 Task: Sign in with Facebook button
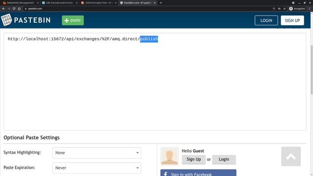(198, 173)
